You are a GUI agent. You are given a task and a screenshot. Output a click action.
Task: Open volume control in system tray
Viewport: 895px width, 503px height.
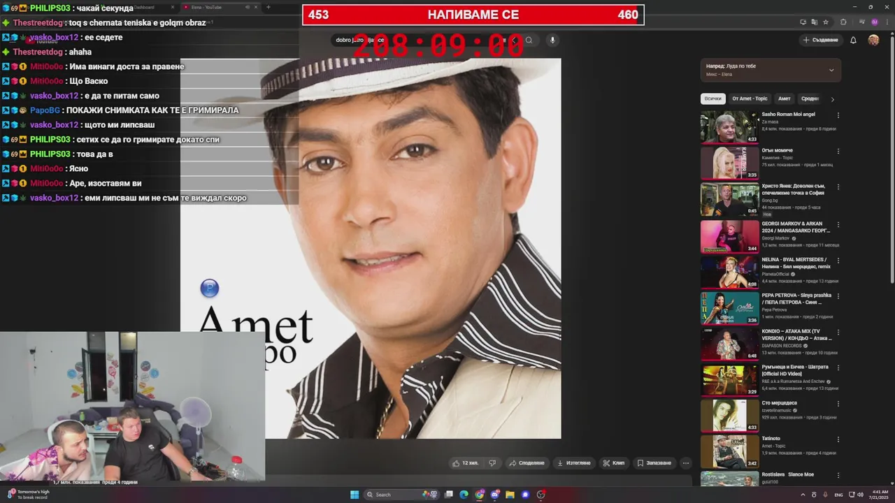pyautogui.click(x=860, y=494)
